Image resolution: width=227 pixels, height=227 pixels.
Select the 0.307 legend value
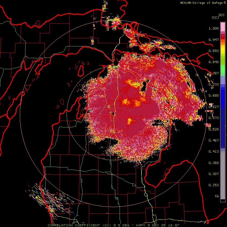tap(214, 174)
